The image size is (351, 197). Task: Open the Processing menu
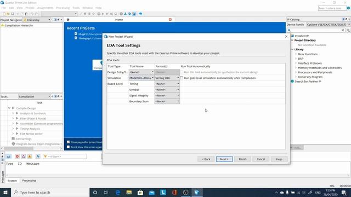pos(63,8)
